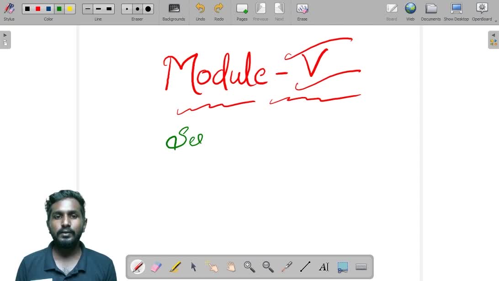Pick the Eraser tool in bottom palette
Viewport: 499px width, 281px height.
(x=156, y=267)
